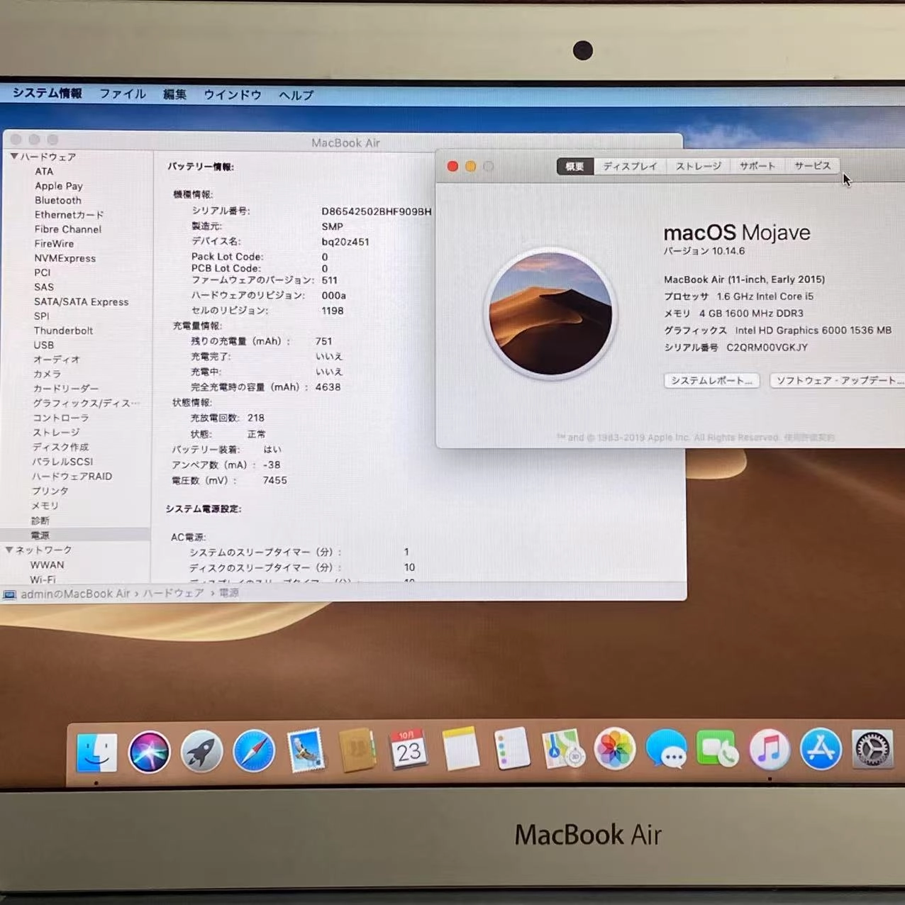
Task: Open Safari browser in the Dock
Action: (254, 751)
